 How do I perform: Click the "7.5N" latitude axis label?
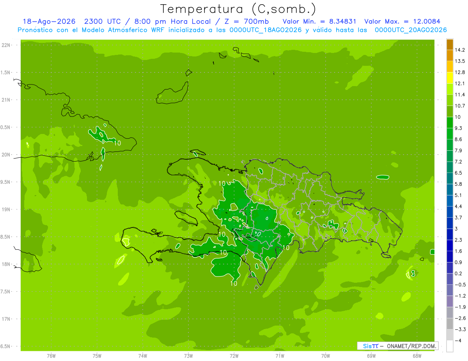click(5, 292)
